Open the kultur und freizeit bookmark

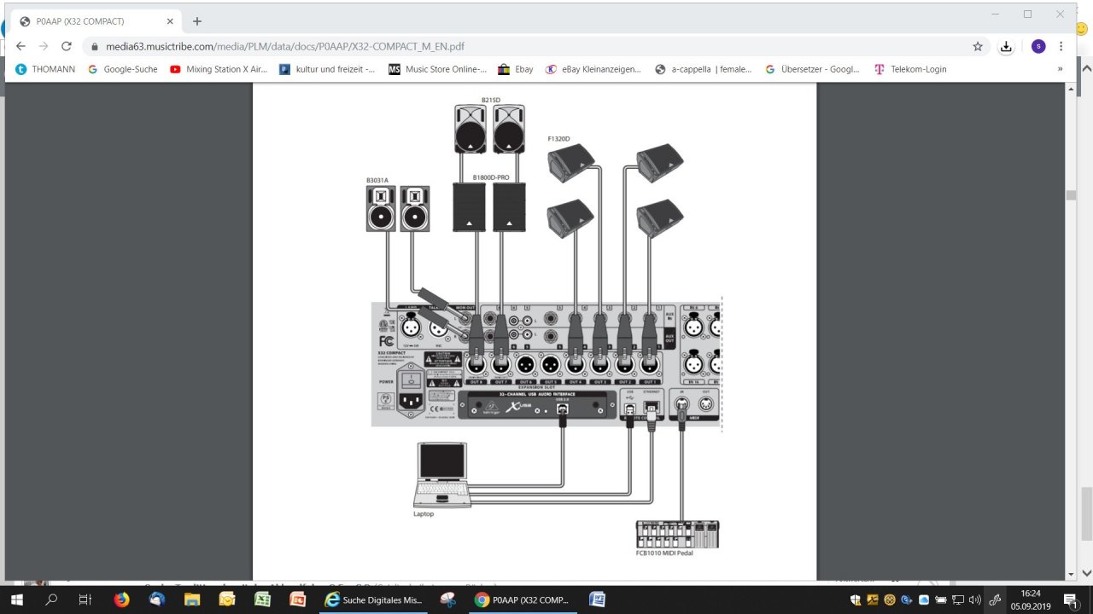pos(327,69)
